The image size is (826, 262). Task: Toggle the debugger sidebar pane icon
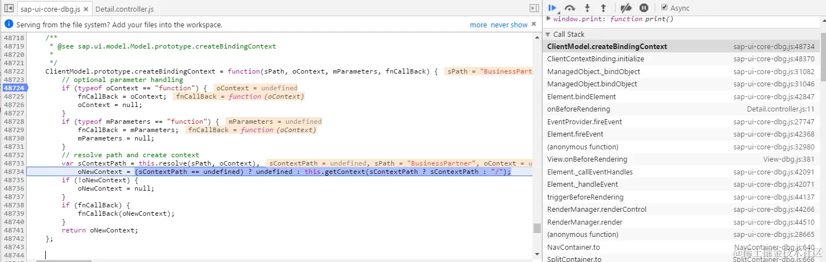(x=534, y=8)
